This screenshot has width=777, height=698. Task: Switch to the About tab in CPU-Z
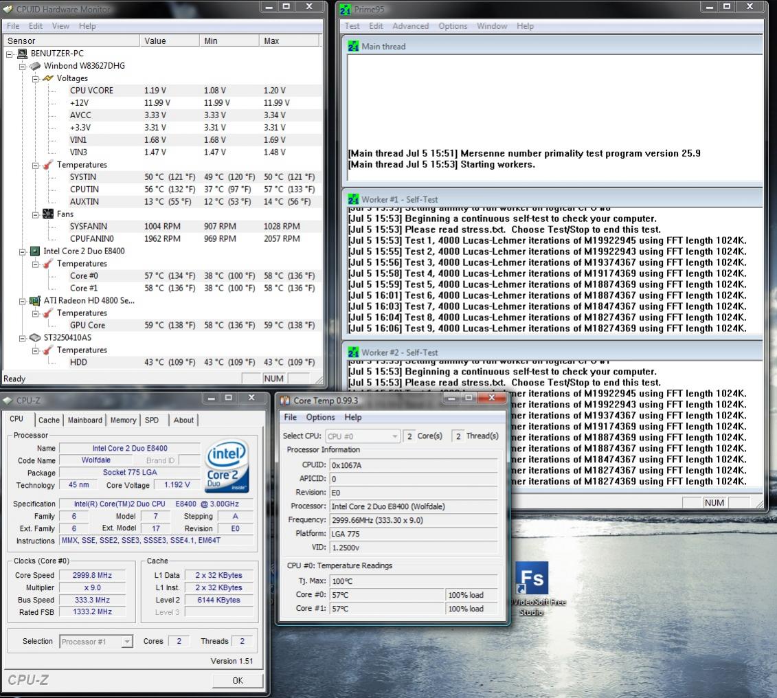click(183, 420)
